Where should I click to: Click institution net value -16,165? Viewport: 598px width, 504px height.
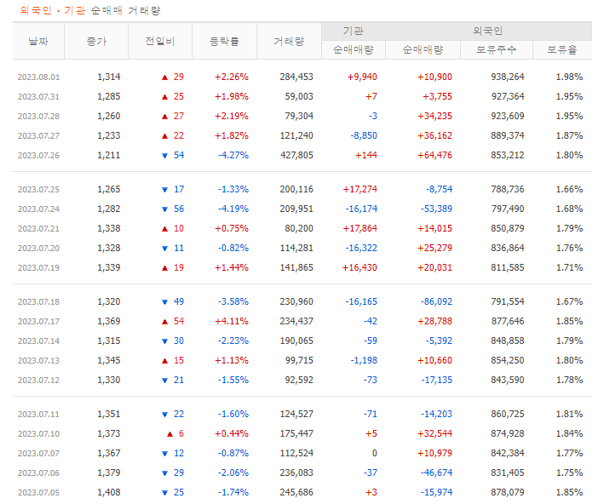click(361, 301)
